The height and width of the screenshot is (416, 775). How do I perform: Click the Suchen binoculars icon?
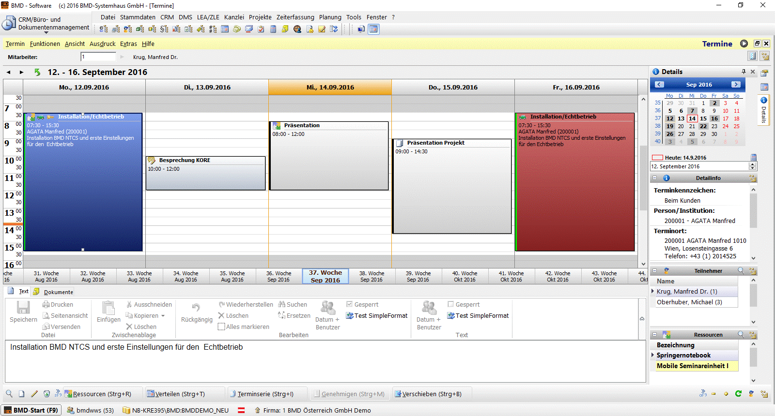click(281, 304)
